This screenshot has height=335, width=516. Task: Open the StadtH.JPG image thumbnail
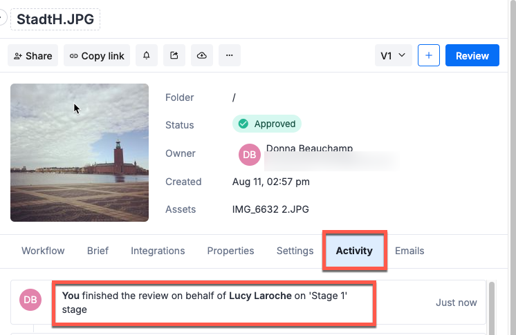tap(80, 153)
